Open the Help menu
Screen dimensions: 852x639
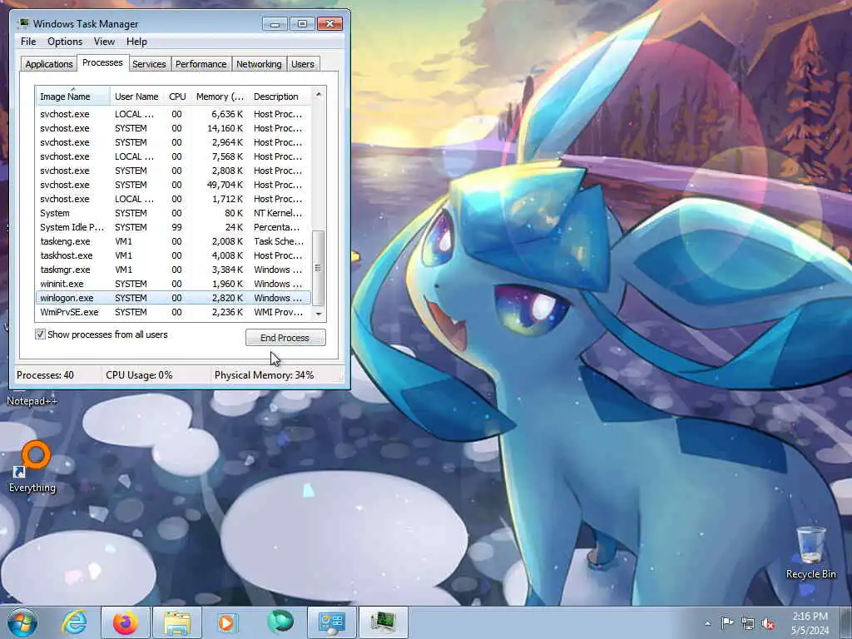click(136, 42)
